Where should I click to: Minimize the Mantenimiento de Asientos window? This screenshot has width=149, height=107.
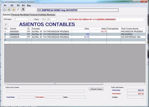[135, 1]
